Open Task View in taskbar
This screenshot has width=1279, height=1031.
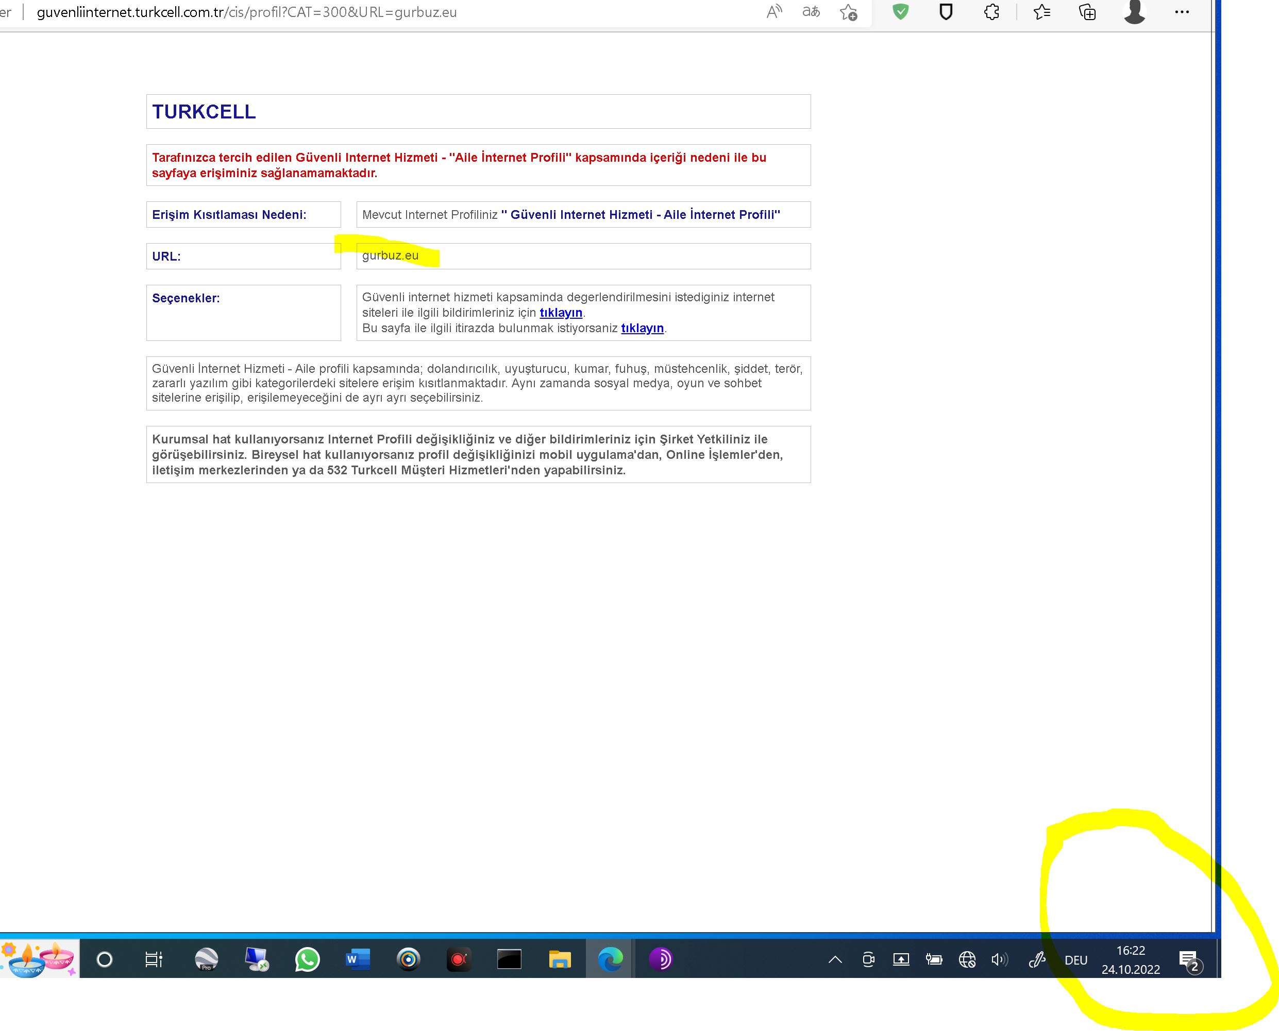click(x=154, y=959)
